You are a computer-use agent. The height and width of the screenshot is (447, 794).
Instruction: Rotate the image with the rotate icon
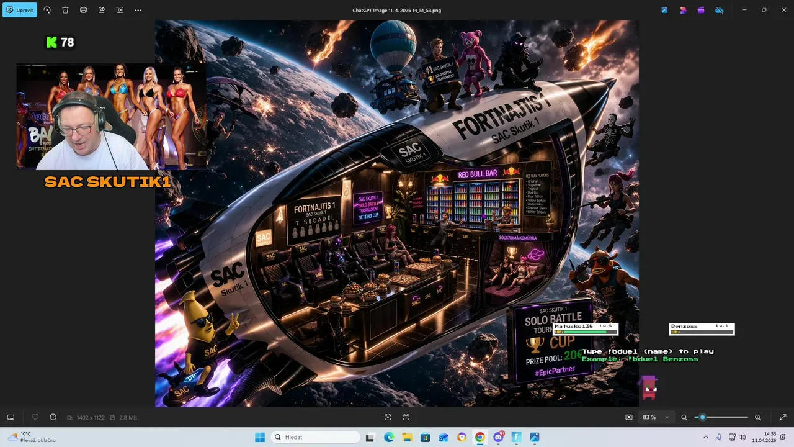tap(47, 10)
